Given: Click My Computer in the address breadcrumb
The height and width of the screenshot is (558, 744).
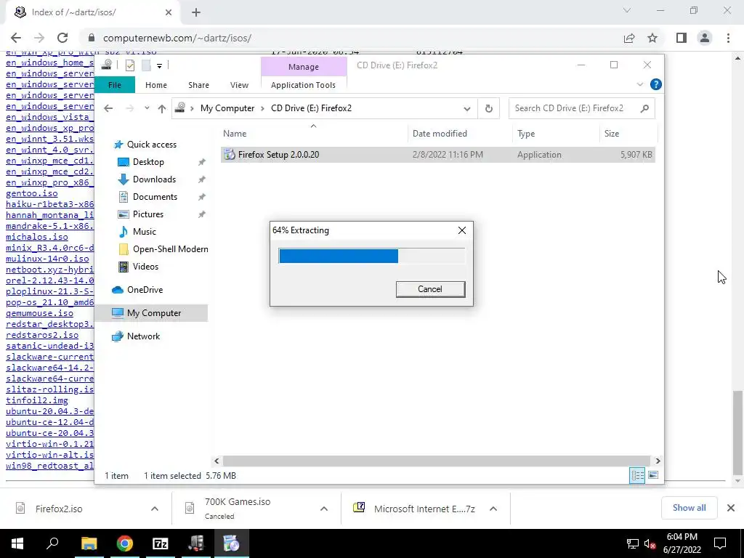Looking at the screenshot, I should [x=227, y=108].
